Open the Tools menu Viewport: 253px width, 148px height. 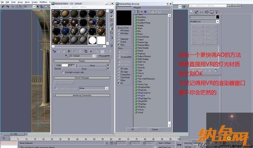tap(13, 2)
